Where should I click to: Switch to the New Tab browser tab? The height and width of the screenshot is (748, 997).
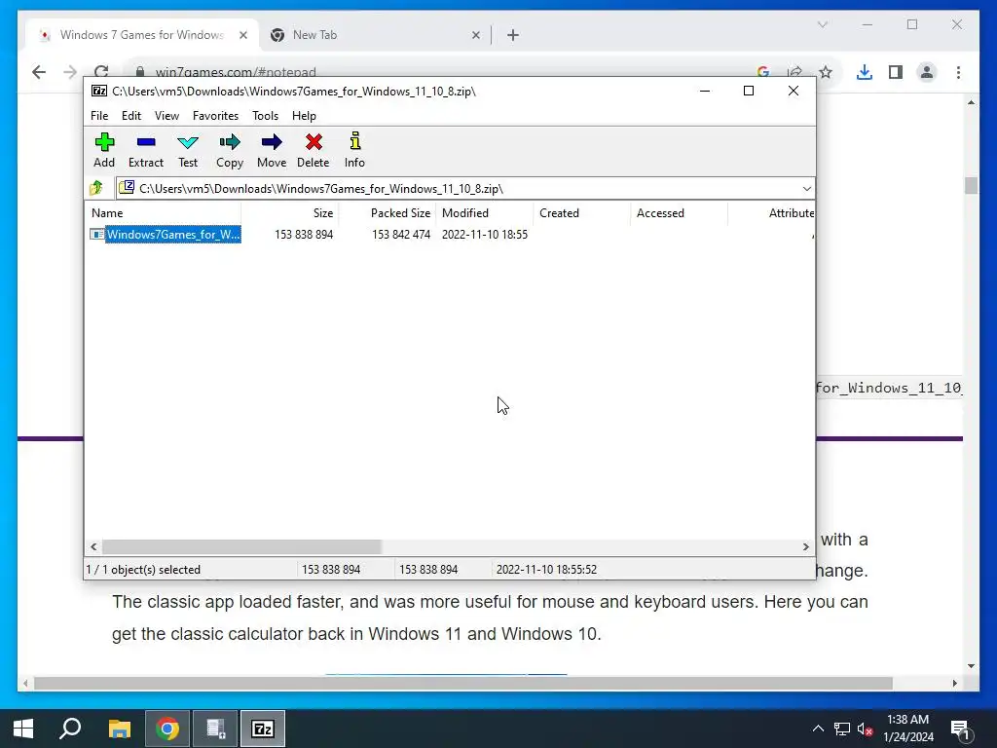(374, 35)
